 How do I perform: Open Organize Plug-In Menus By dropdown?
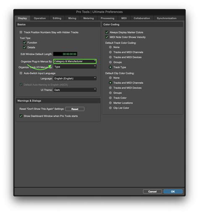[x=75, y=61]
